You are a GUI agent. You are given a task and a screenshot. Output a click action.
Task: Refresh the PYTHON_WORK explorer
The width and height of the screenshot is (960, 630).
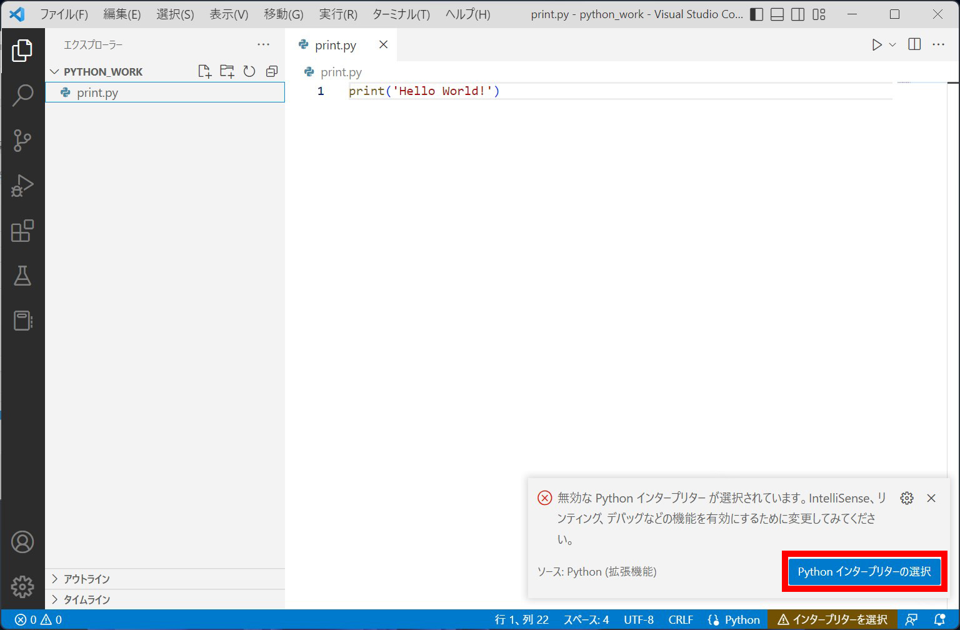click(249, 71)
